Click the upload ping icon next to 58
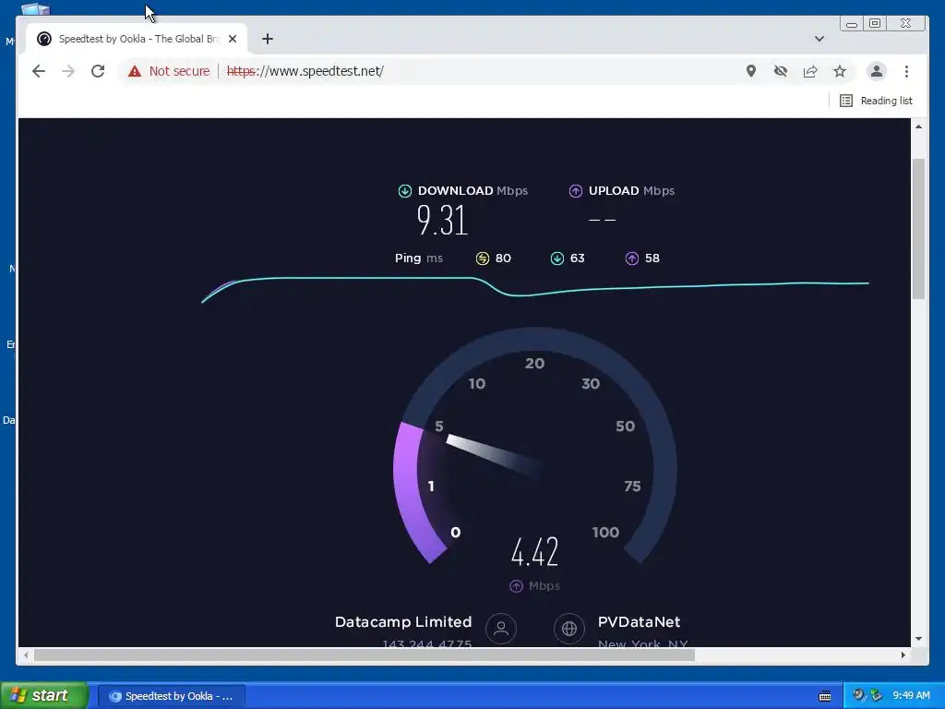Screen dimensions: 945x709 (x=631, y=258)
